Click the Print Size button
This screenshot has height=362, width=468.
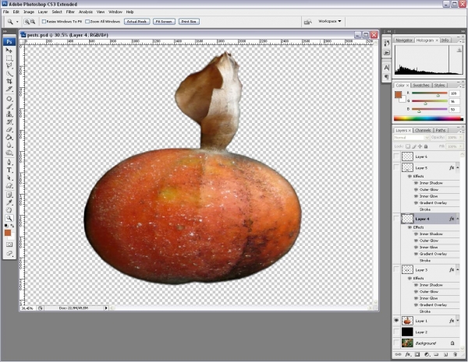[x=189, y=22]
